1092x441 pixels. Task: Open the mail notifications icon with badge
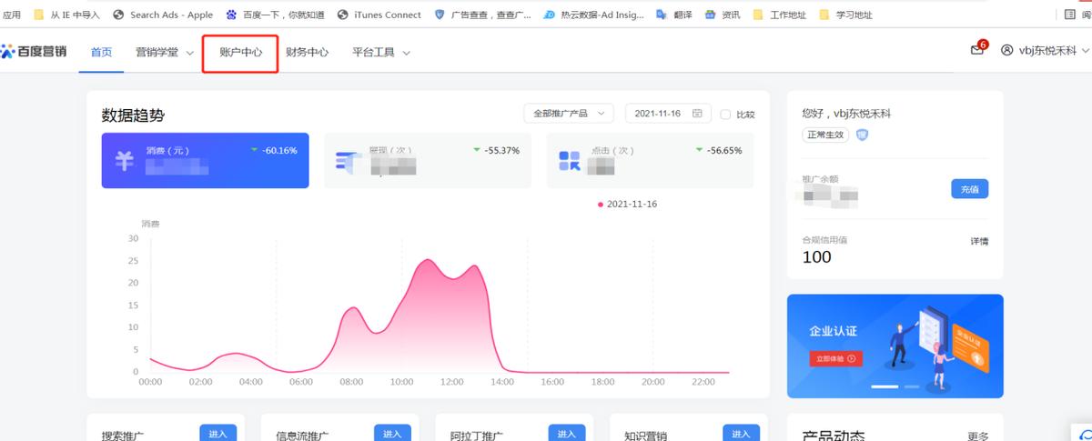[977, 49]
